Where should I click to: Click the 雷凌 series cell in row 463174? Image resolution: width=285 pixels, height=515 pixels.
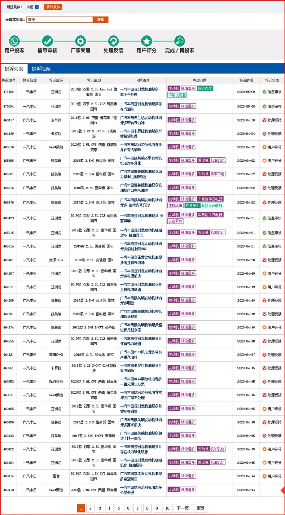point(56,476)
